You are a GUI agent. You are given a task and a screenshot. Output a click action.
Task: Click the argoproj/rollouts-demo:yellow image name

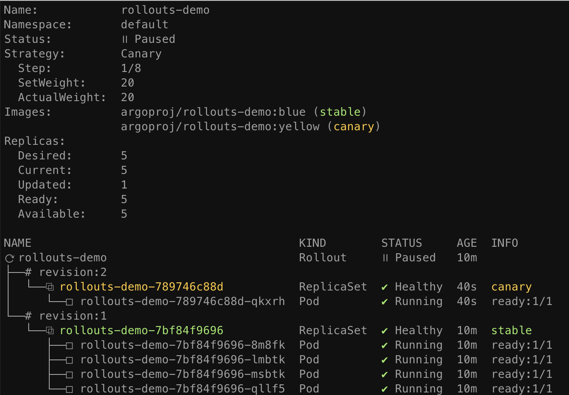click(x=220, y=127)
